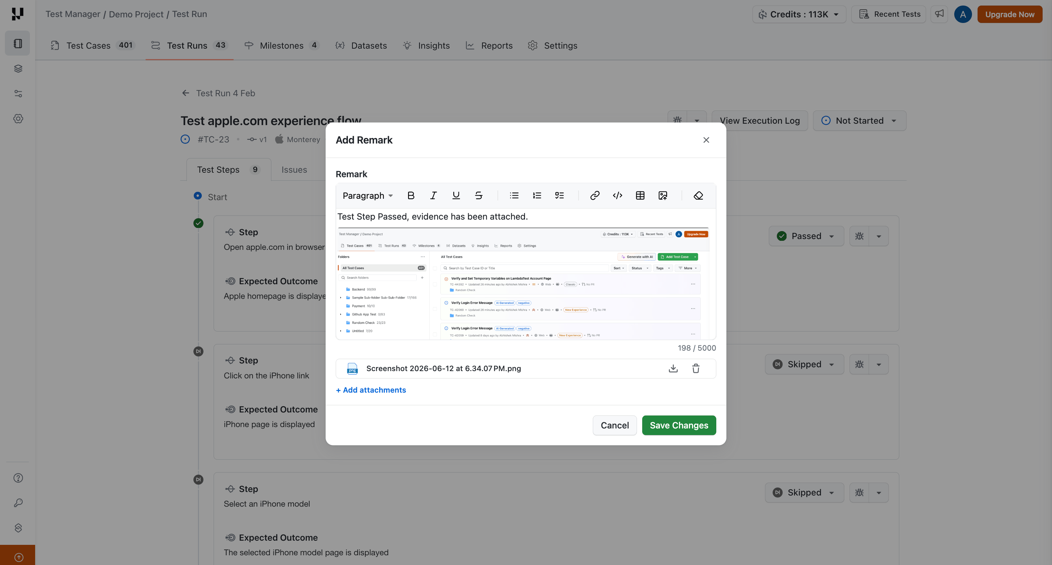Toggle strikethrough formatting in remark editor

tap(479, 195)
